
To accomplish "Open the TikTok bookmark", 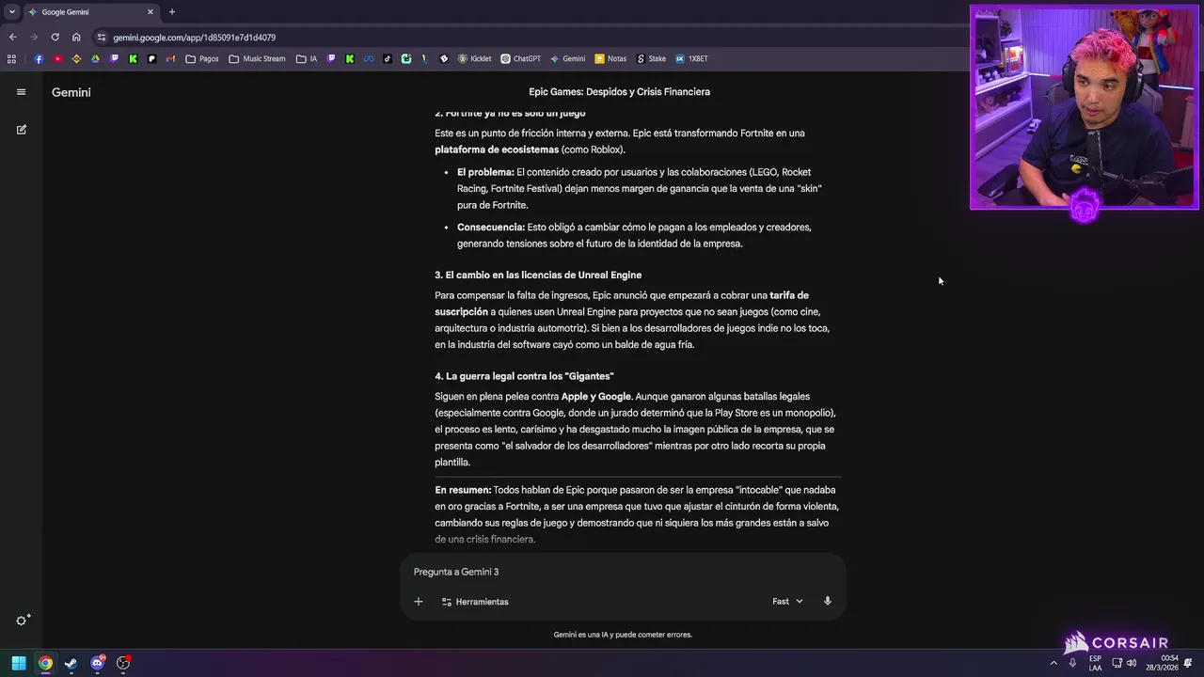I will point(387,58).
